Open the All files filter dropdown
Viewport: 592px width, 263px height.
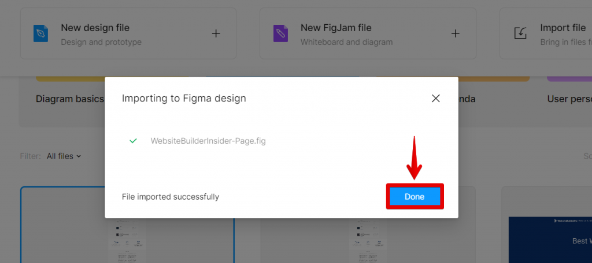(x=64, y=156)
